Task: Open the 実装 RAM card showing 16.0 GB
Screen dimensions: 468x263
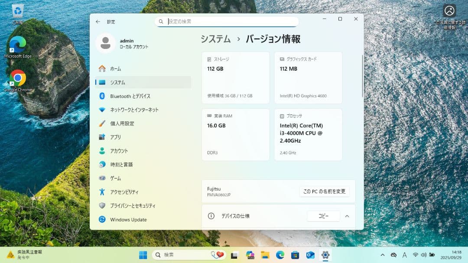Action: coord(235,135)
